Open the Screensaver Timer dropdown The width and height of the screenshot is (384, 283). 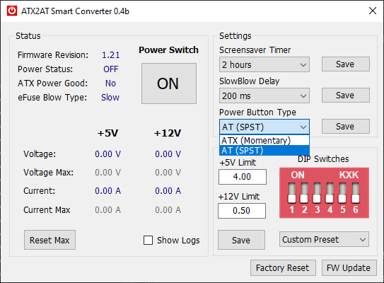pyautogui.click(x=264, y=64)
